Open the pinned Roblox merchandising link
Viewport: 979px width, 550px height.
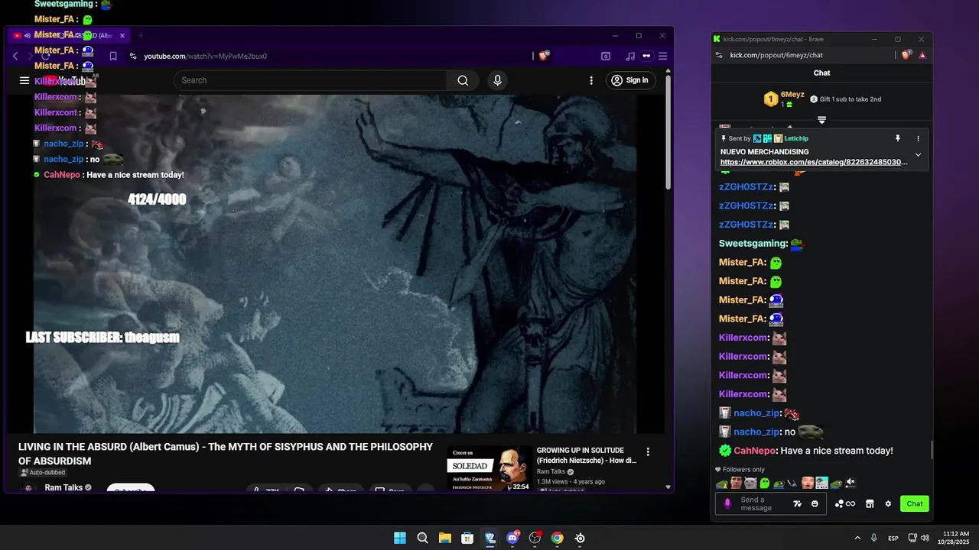(814, 162)
